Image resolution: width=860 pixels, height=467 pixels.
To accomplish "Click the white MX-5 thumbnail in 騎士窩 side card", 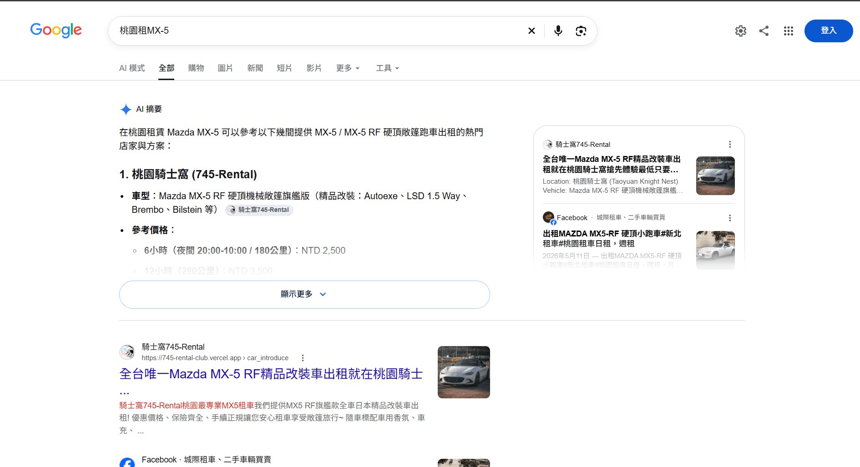I will pyautogui.click(x=715, y=176).
